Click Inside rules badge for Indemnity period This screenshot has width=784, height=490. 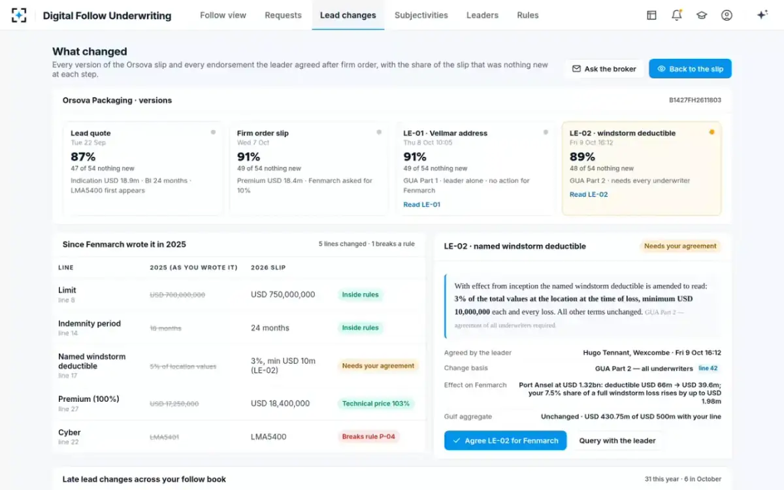(x=360, y=328)
